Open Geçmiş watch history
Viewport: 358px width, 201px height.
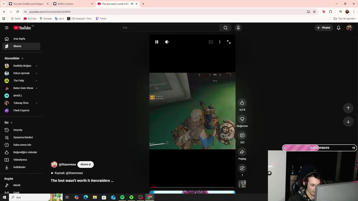tap(21, 130)
